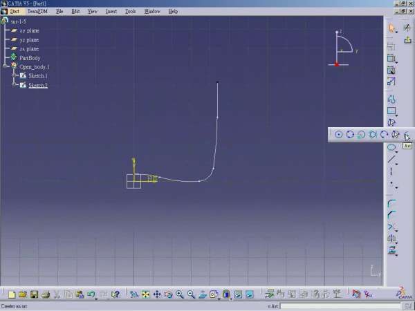Click the Rotate view icon
Viewport: 415px width, 311px height.
tap(168, 294)
